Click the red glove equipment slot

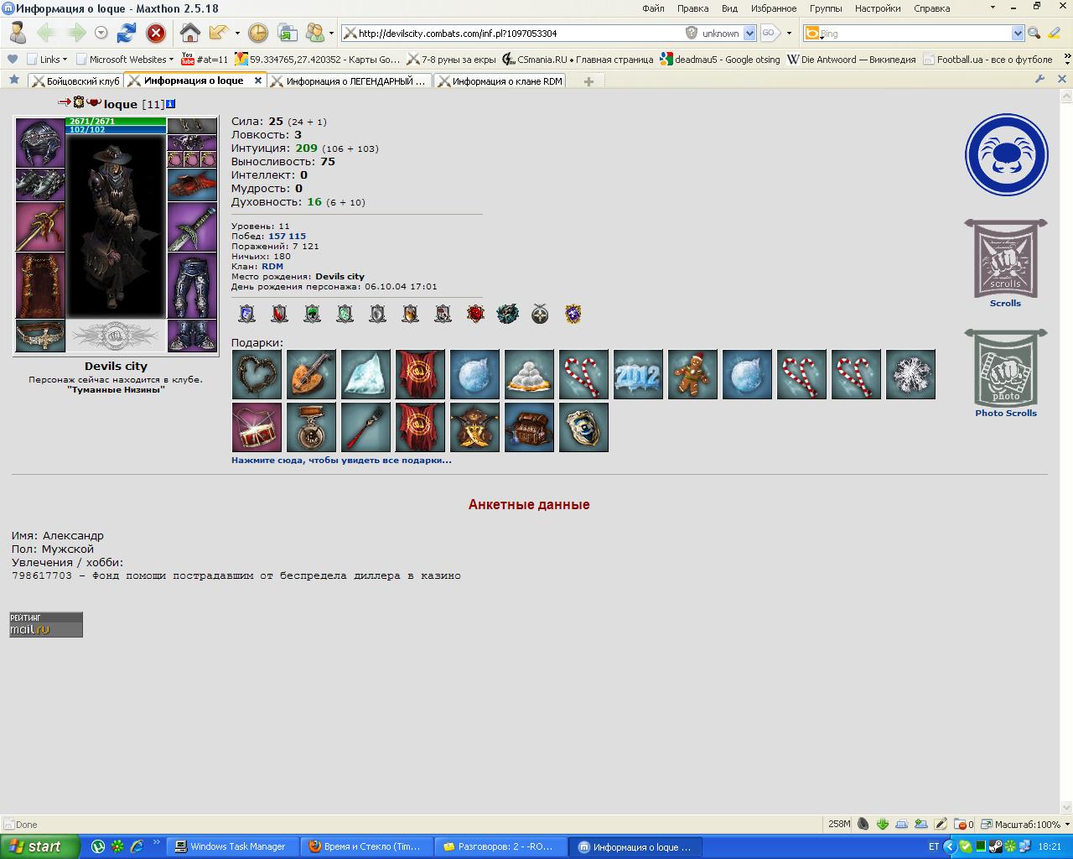[x=192, y=185]
